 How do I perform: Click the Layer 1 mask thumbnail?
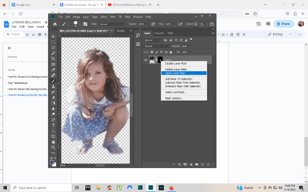160,60
